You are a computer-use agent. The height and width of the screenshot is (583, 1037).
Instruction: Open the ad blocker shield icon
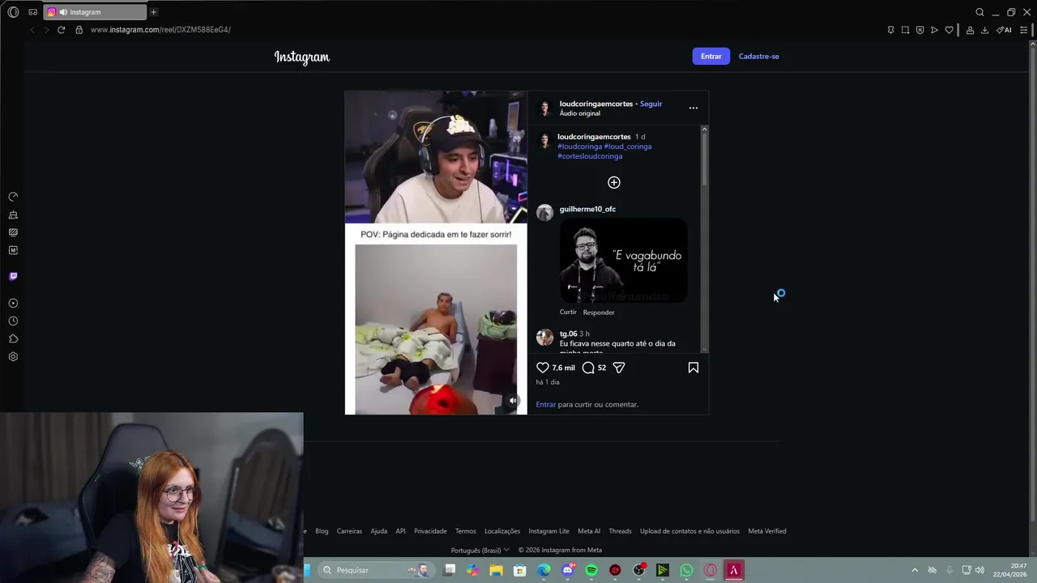coord(920,30)
